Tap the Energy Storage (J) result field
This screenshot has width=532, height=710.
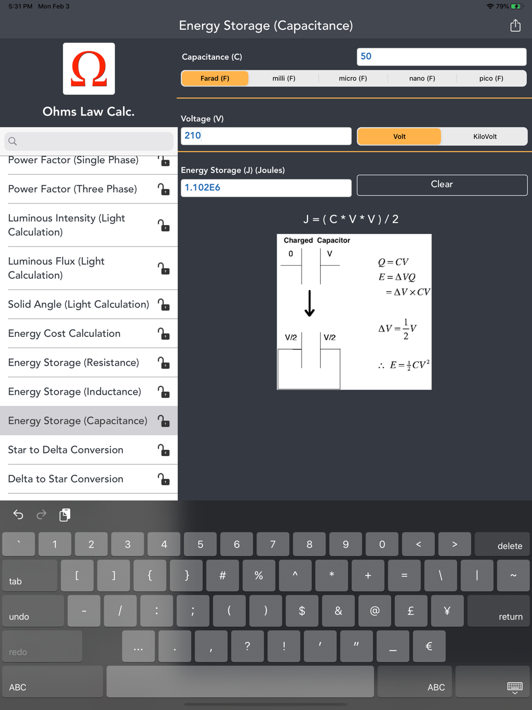[x=266, y=188]
